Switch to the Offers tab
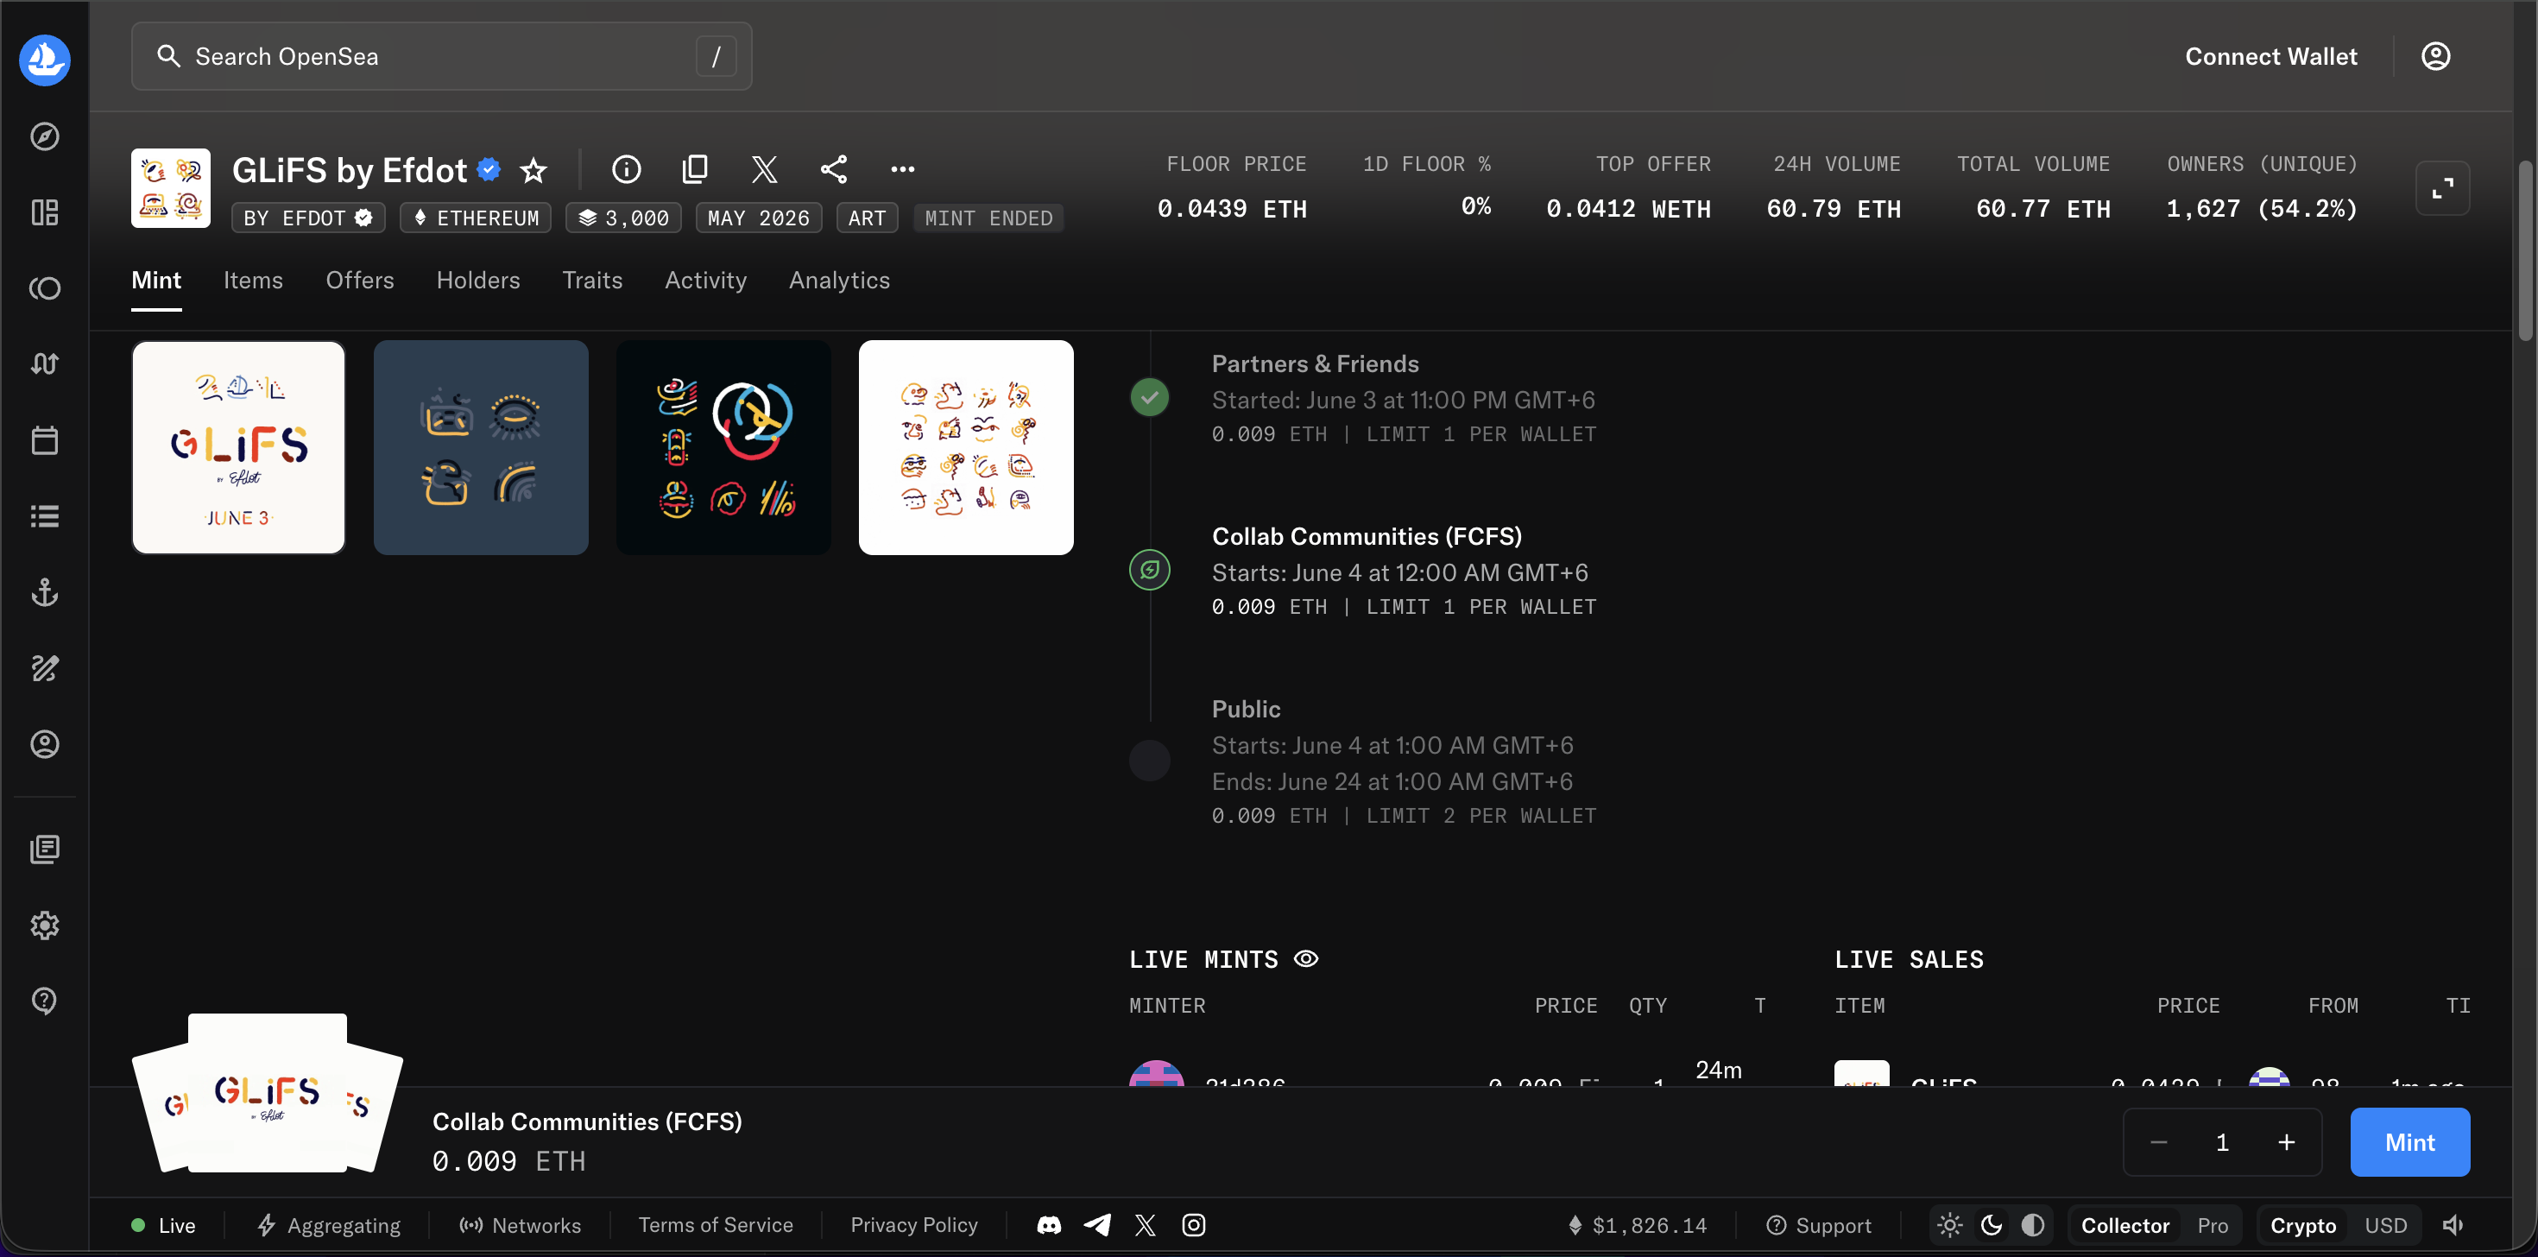 coord(360,280)
